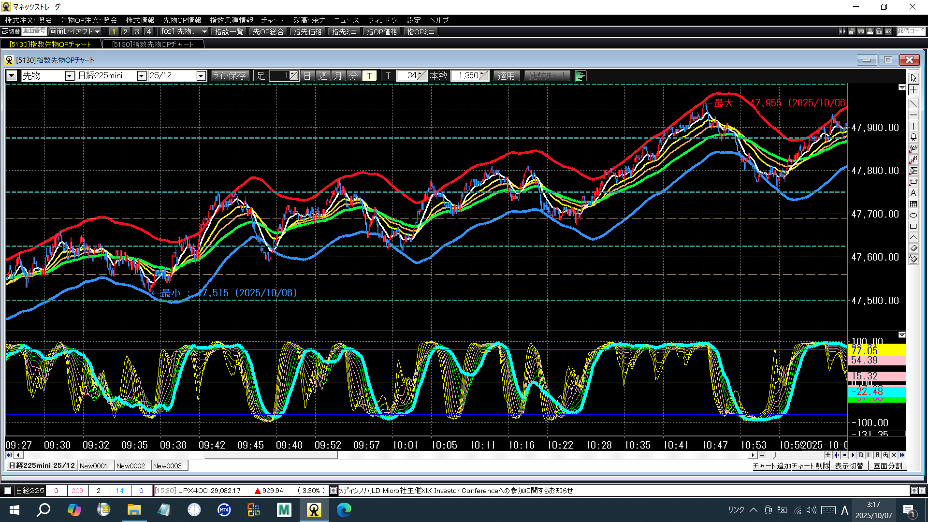This screenshot has height=522, width=928.
Task: Click the 適用 apply button
Action: [506, 76]
